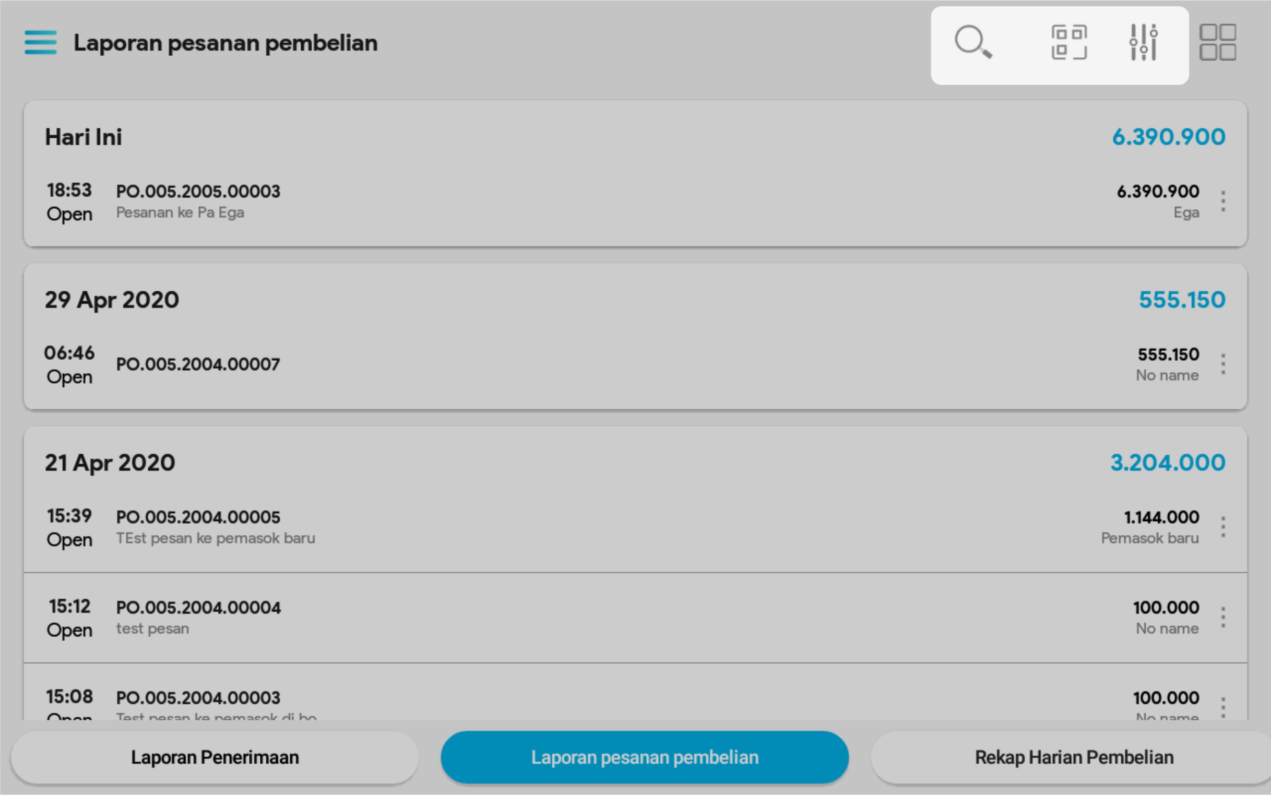Image resolution: width=1271 pixels, height=795 pixels.
Task: Tap the barcode scanner icon
Action: (1068, 42)
